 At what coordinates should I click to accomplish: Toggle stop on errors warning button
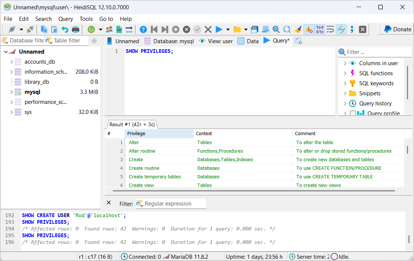pos(309,29)
